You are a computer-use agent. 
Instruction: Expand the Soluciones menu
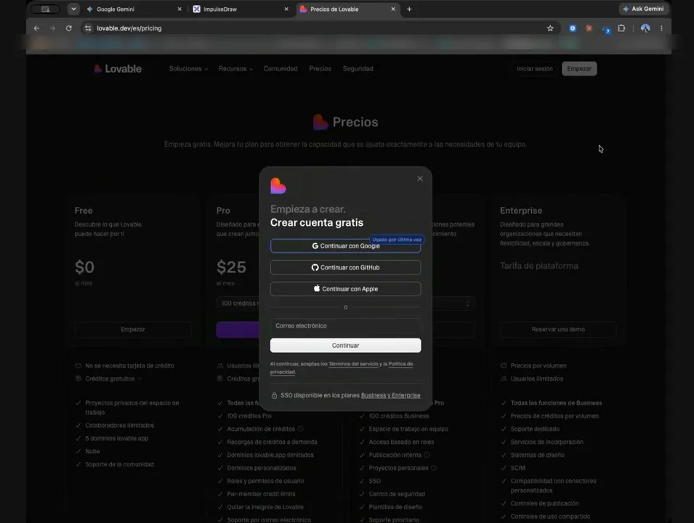[x=188, y=68]
